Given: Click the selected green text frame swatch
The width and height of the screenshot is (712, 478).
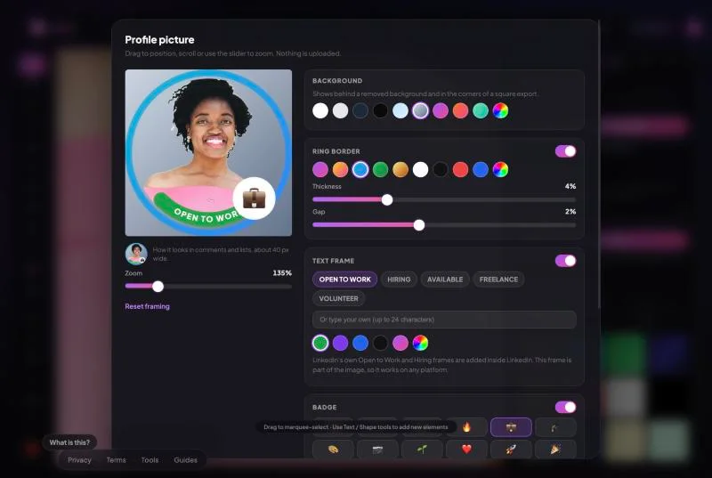Looking at the screenshot, I should coord(320,344).
